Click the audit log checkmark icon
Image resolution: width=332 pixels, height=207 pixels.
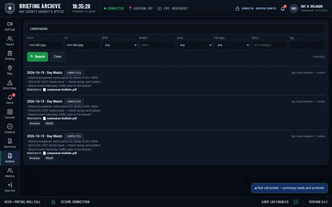(x=296, y=202)
